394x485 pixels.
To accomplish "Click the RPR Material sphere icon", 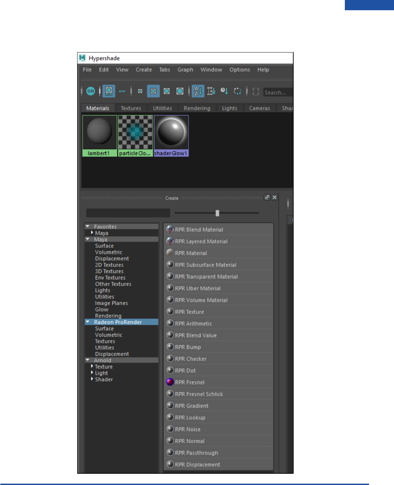I will click(x=170, y=253).
